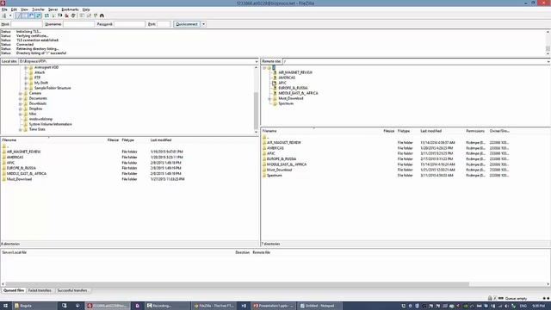
Task: Click the APJC question-mark folder in remote tree
Action: (275, 83)
